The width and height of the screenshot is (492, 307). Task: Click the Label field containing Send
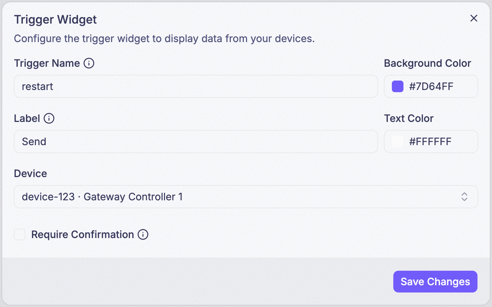point(196,142)
